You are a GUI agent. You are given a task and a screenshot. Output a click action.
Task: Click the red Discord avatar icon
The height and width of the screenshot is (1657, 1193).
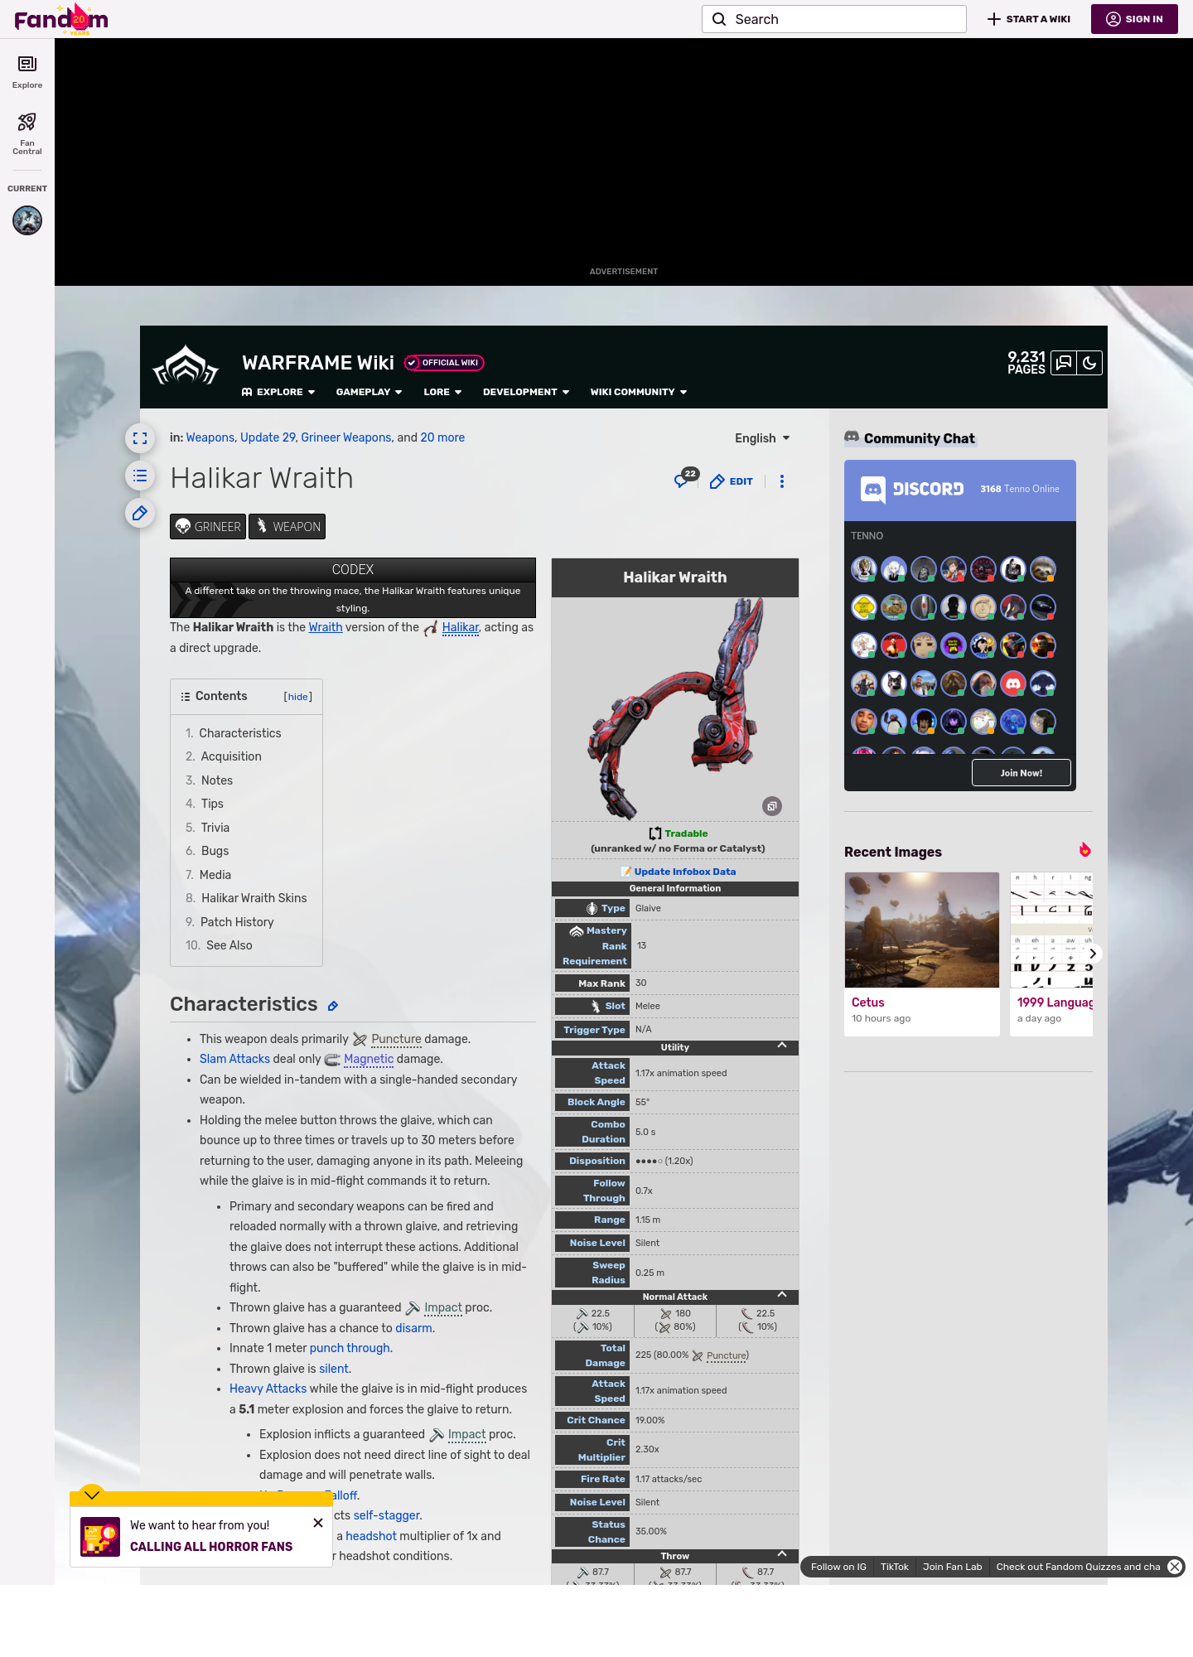(1013, 684)
